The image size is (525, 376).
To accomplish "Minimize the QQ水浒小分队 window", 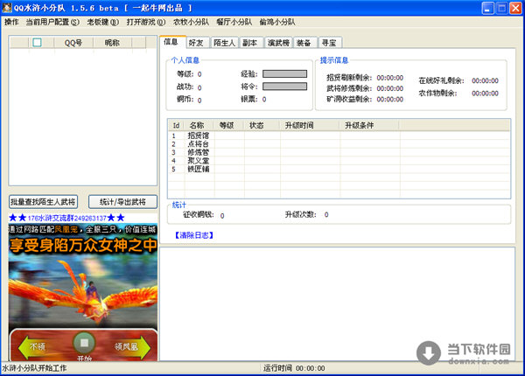I will pyautogui.click(x=488, y=9).
